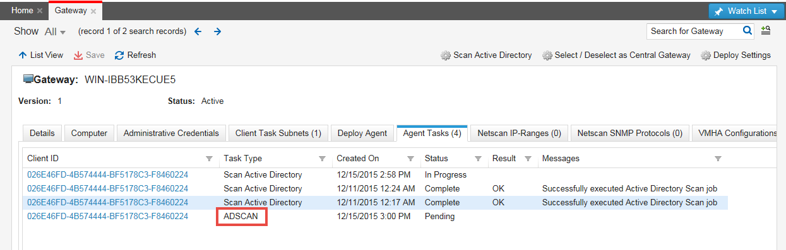This screenshot has height=250, width=786.
Task: Open the Client ID column filter
Action: [x=210, y=159]
